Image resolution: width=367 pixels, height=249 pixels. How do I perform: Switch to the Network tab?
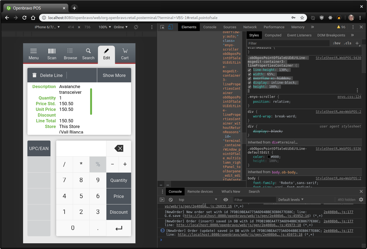250,27
